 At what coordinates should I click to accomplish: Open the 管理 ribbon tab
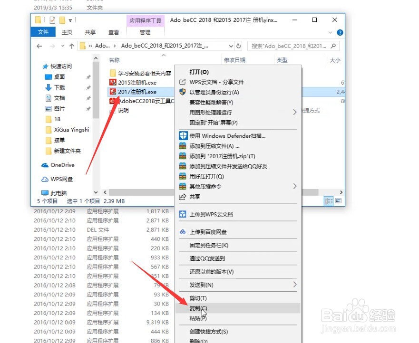[145, 32]
